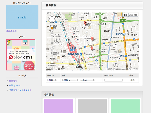Pan the map down with the bottom arrow
The height and width of the screenshot is (113, 151).
(52, 21)
